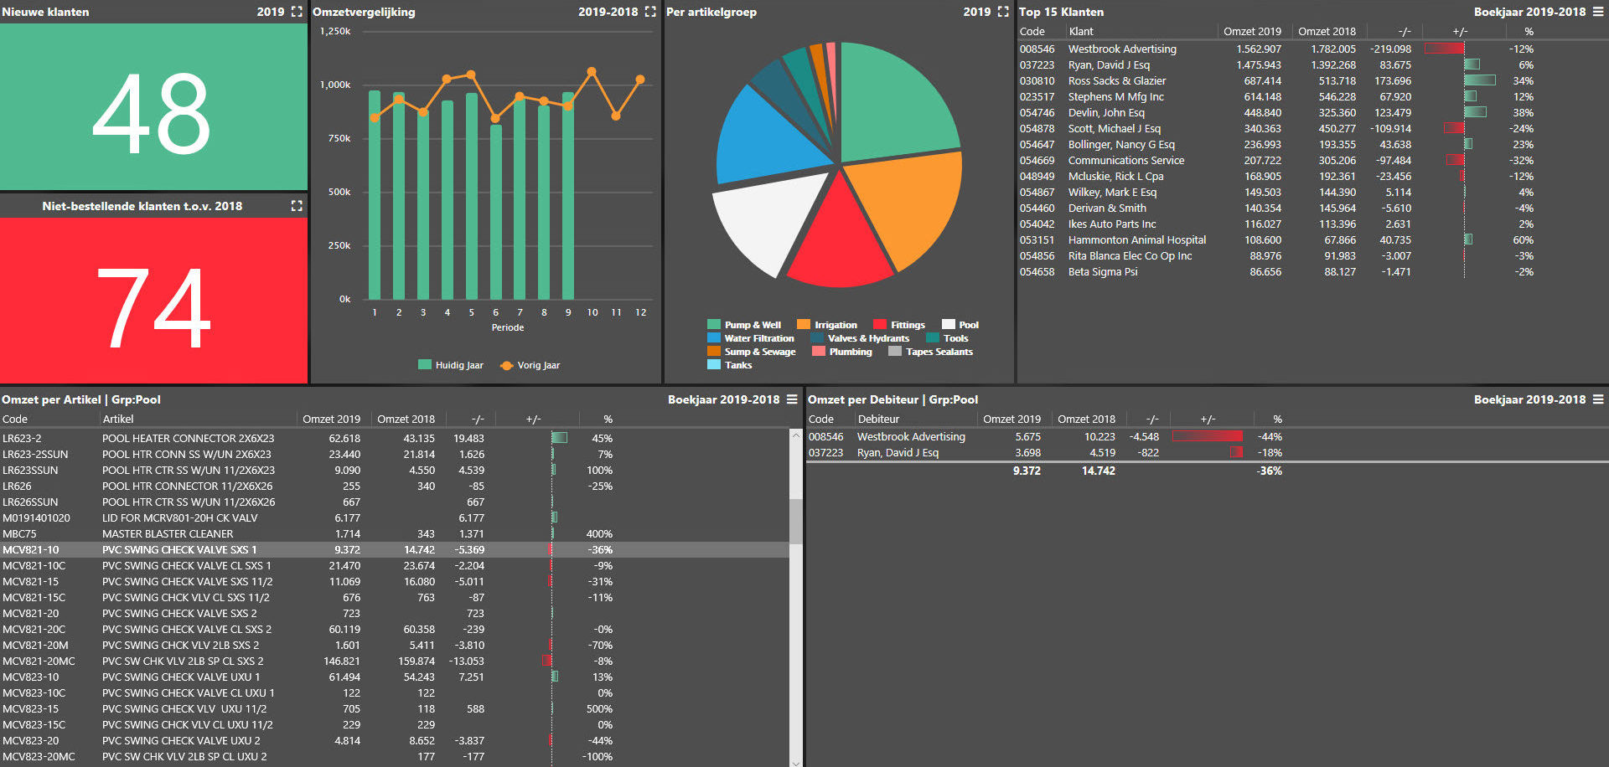Screen dimensions: 1609x767
Task: Toggle the Tools legend item
Action: click(948, 338)
